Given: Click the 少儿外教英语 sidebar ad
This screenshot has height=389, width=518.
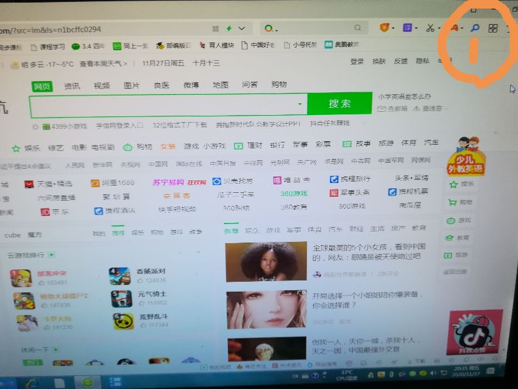Looking at the screenshot, I should [466, 157].
